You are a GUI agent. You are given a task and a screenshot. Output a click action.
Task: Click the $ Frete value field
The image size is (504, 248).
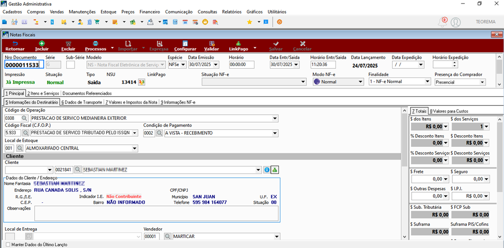430,178
